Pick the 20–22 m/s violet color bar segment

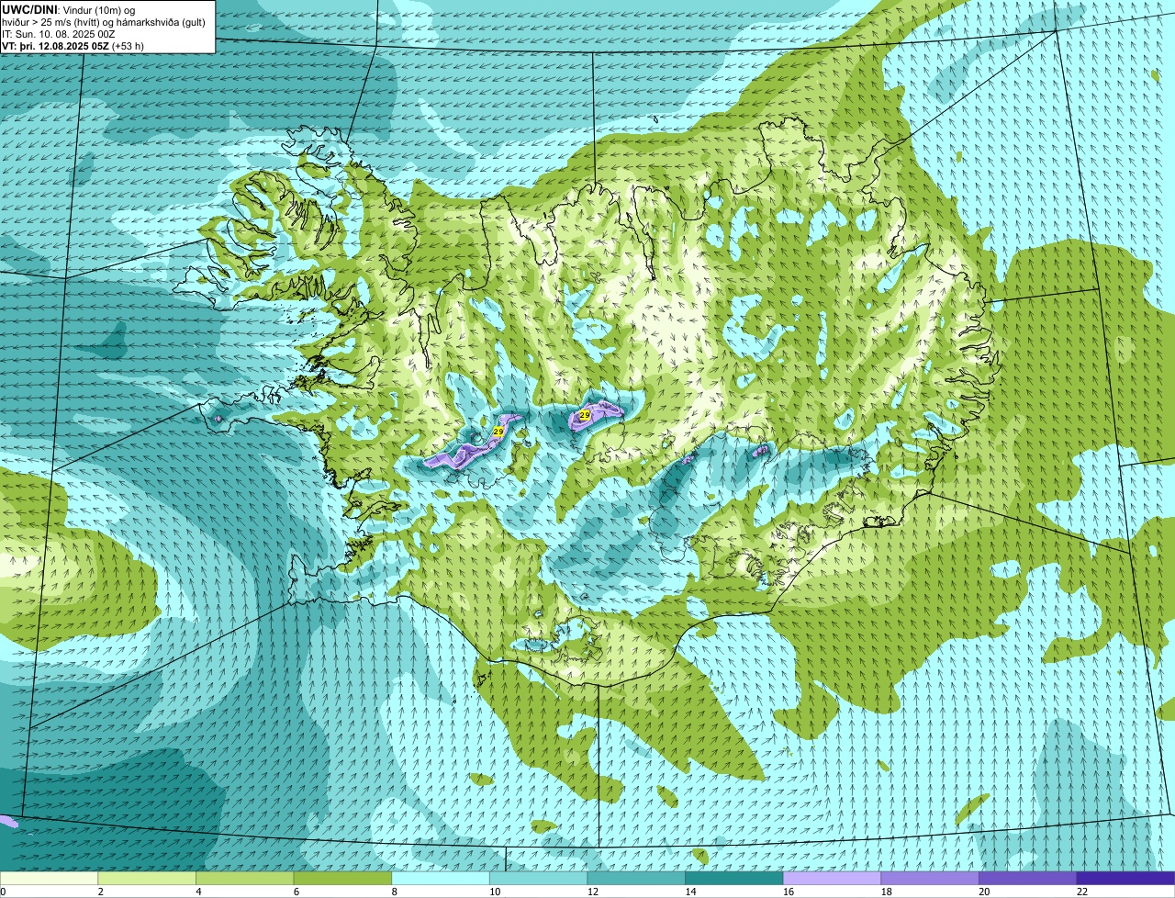click(x=1028, y=878)
